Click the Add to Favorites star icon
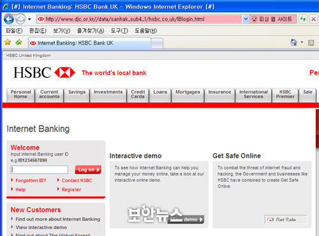This screenshot has height=236, width=319. [19, 42]
